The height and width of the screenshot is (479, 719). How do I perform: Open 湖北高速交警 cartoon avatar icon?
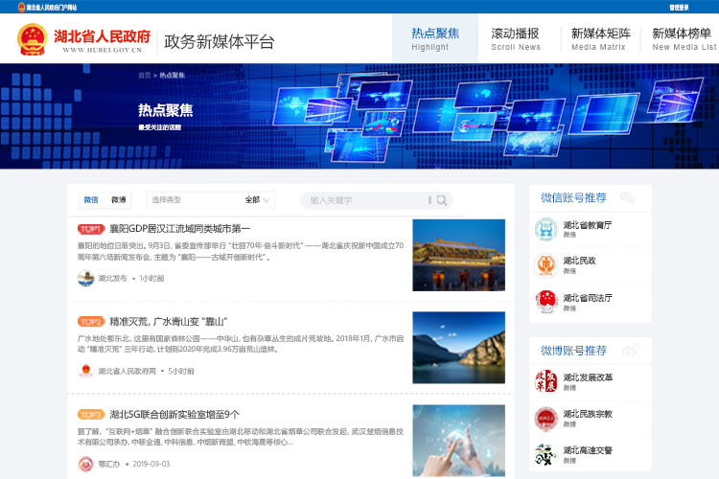click(x=545, y=455)
